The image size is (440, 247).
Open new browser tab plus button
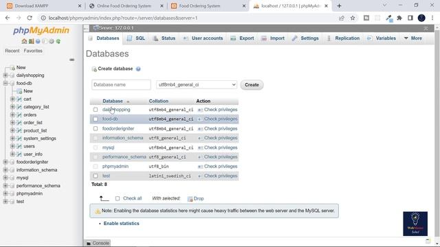pyautogui.click(x=339, y=5)
